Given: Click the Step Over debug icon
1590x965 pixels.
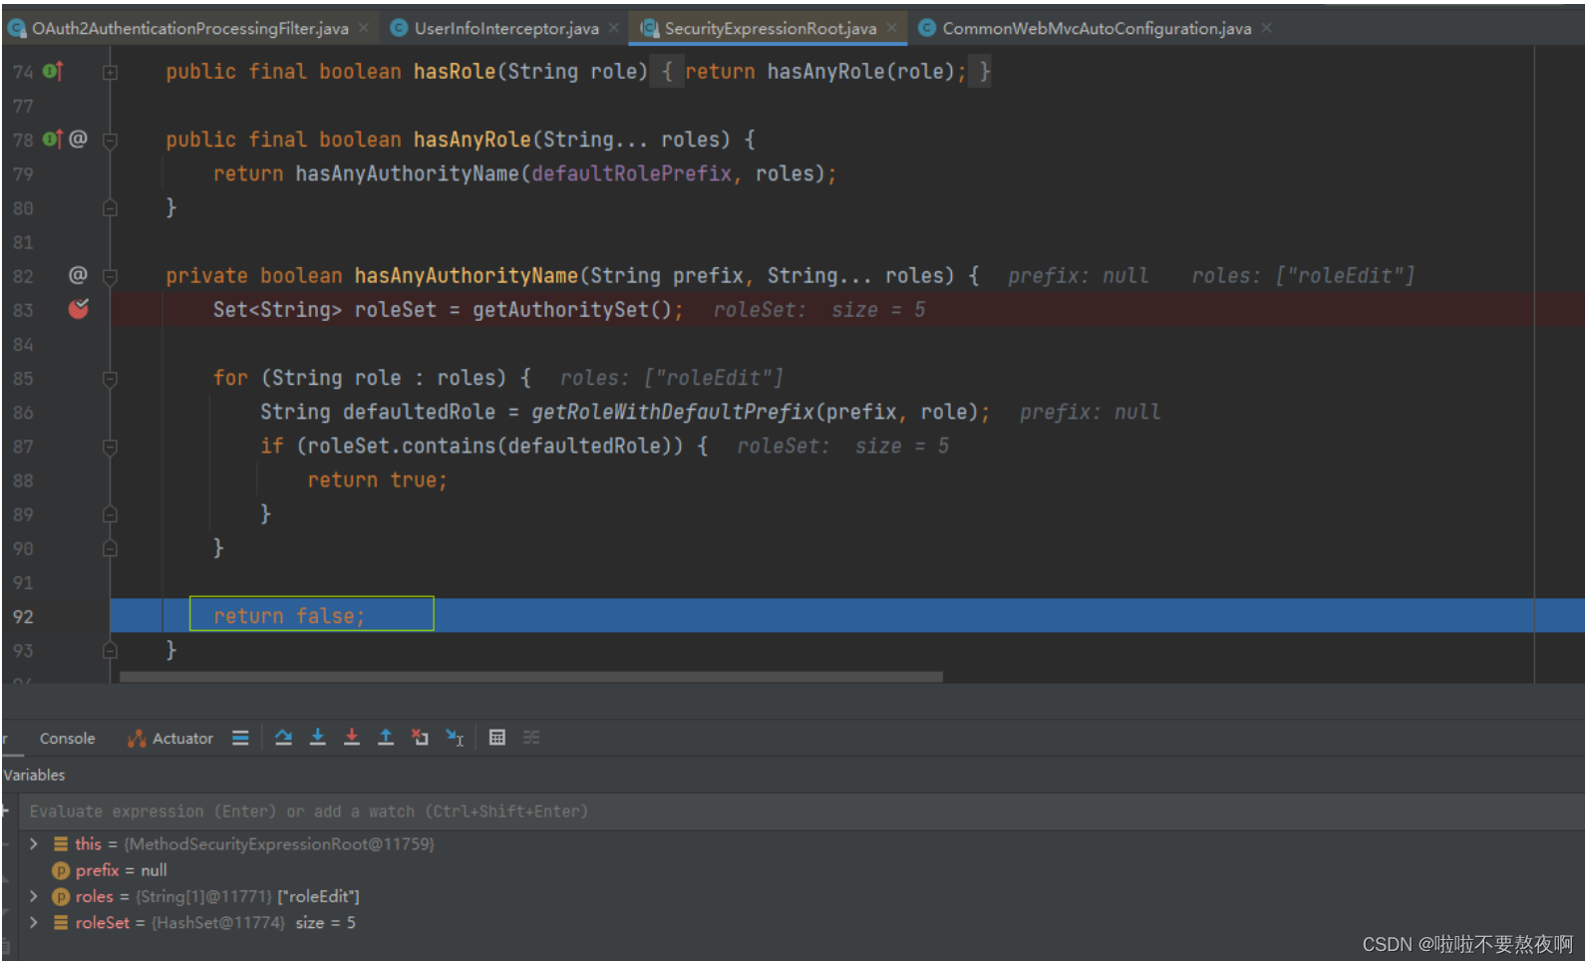Looking at the screenshot, I should [284, 738].
